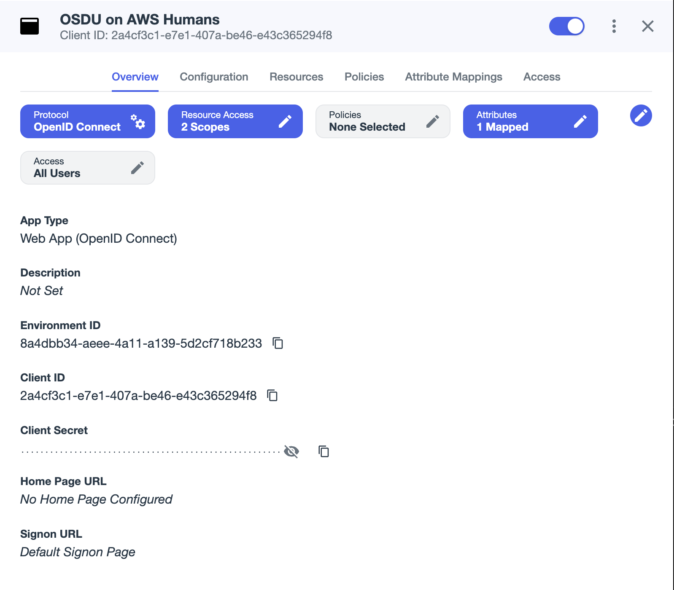The height and width of the screenshot is (590, 674).
Task: Click the 'Default Signon Page' text
Action: click(78, 552)
